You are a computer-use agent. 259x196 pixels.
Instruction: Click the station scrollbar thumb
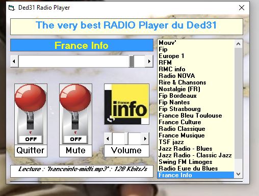point(132,61)
